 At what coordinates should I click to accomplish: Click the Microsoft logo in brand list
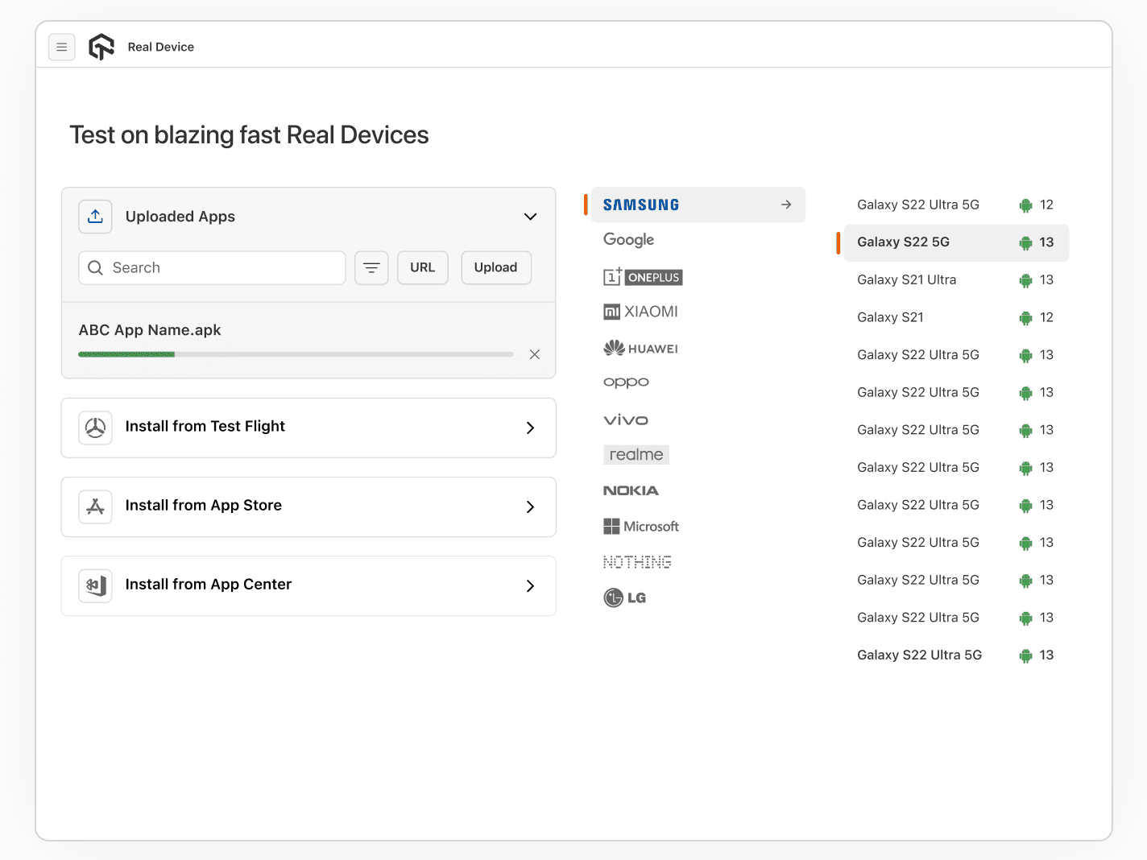[x=640, y=526]
